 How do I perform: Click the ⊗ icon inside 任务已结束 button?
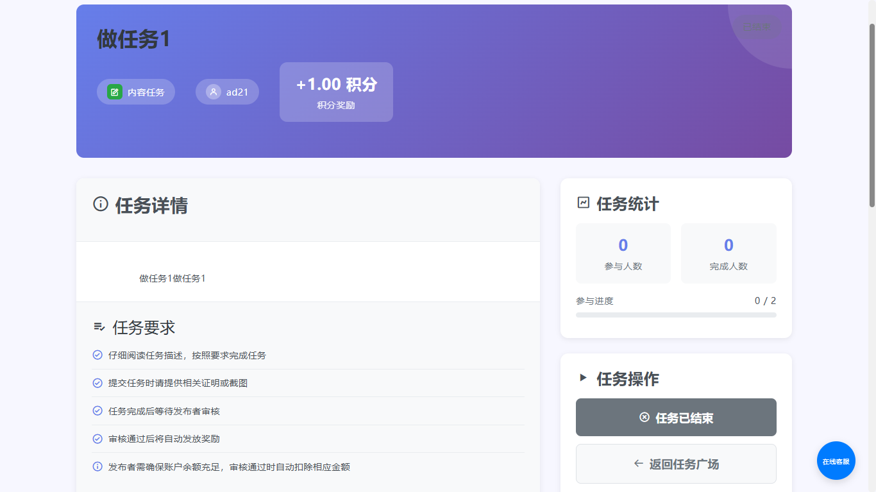[x=643, y=417]
